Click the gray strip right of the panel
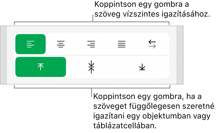The width and height of the screenshot is (217, 133). coord(180,55)
